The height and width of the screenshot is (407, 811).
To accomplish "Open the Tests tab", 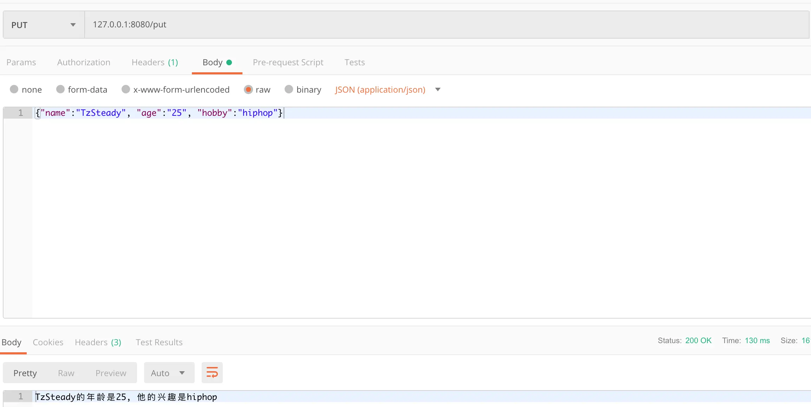I will pos(354,62).
